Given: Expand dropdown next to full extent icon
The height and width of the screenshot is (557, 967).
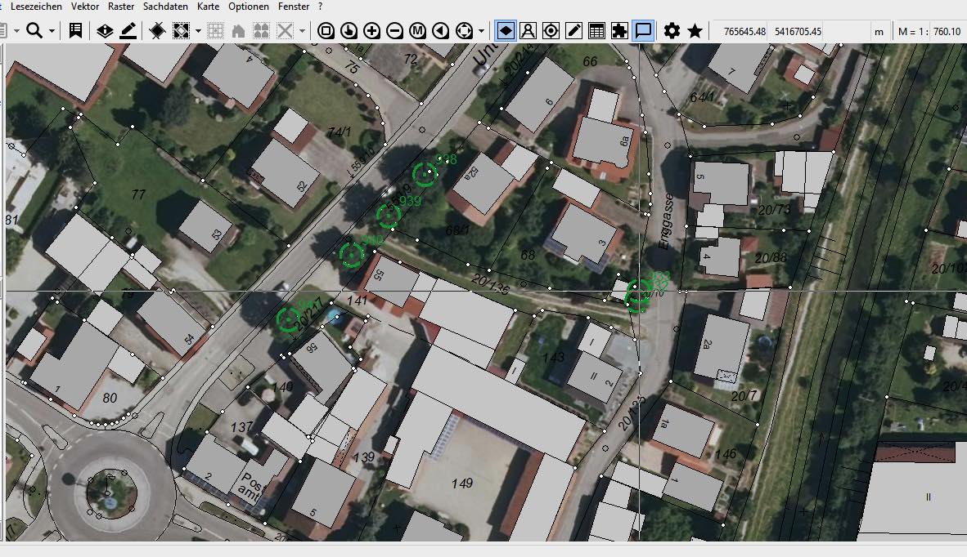Looking at the screenshot, I should tap(481, 31).
